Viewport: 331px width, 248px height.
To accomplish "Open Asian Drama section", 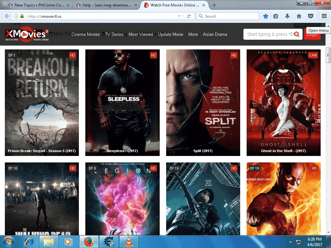I will 215,34.
